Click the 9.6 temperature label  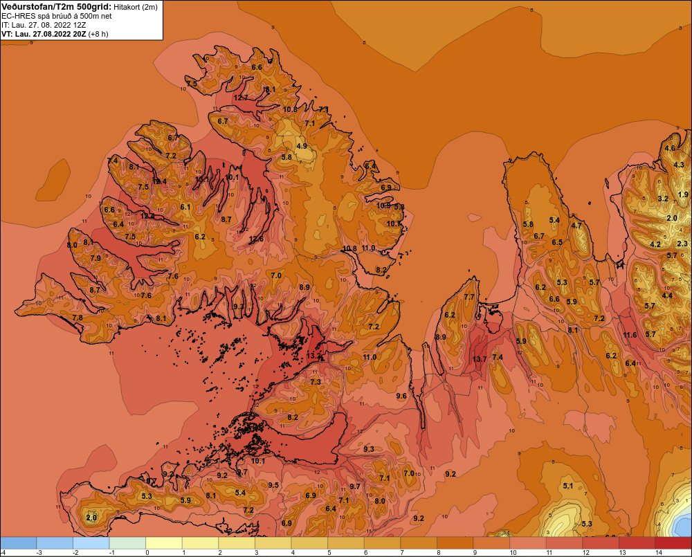[401, 396]
